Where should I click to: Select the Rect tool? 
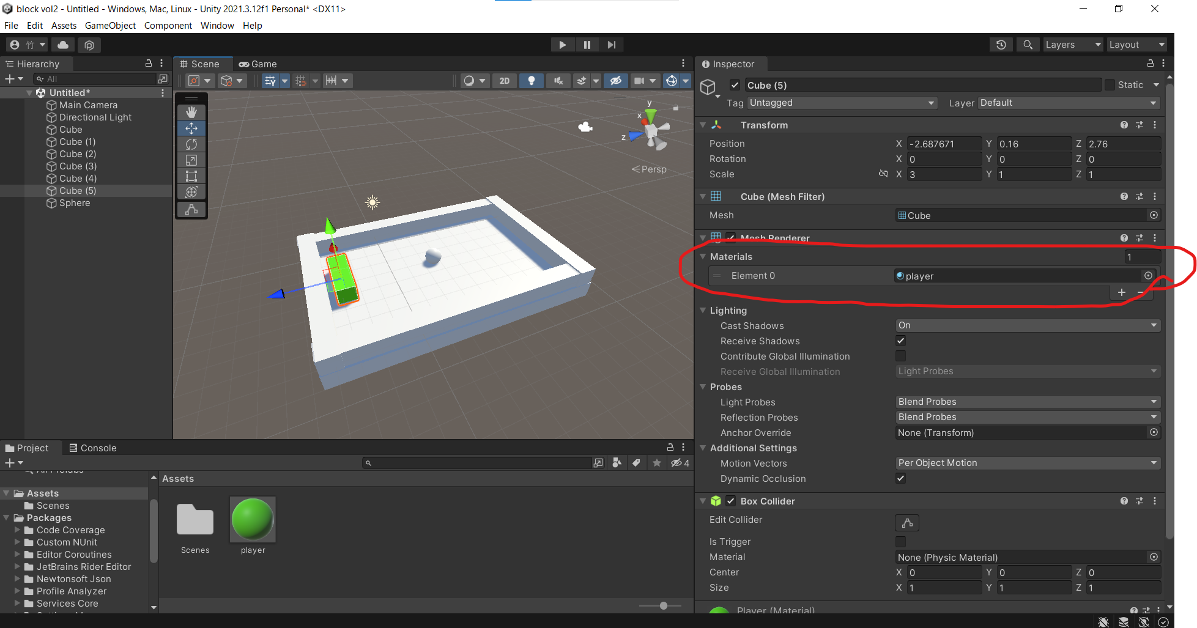point(191,176)
